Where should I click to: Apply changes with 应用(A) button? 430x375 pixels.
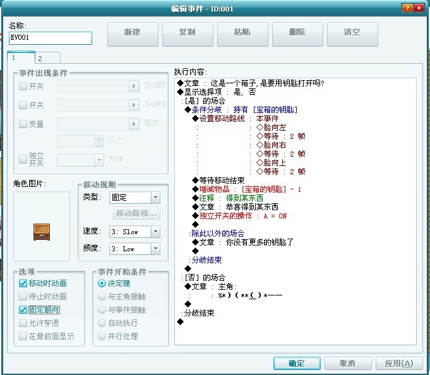point(399,363)
